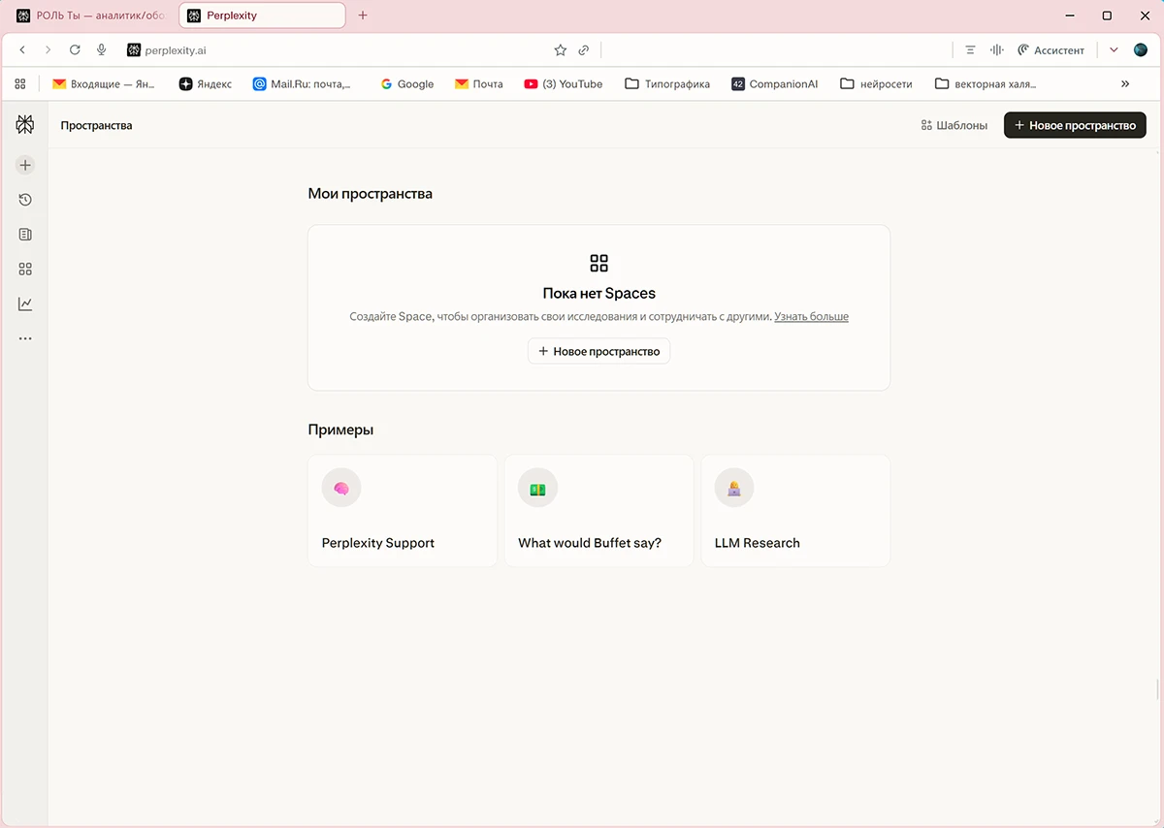
Task: Click the dark Новое пространство button
Action: pyautogui.click(x=1075, y=125)
